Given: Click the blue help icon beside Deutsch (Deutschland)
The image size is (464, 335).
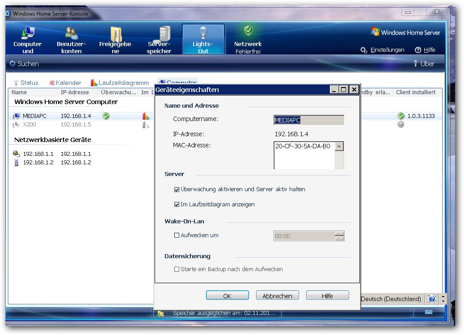Looking at the screenshot, I should point(432,299).
